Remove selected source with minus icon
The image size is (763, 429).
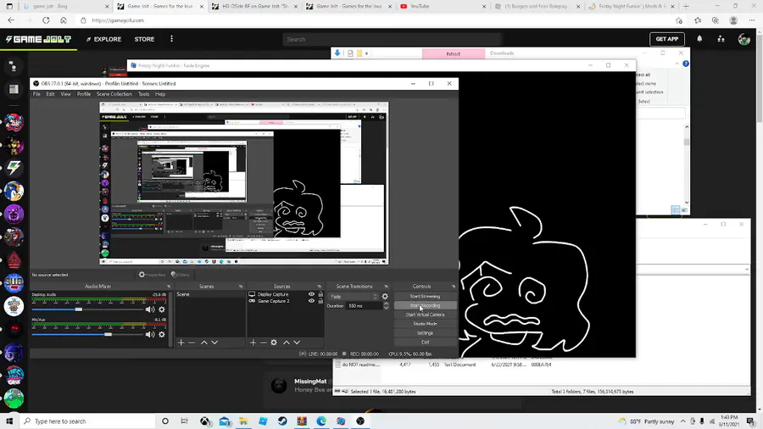tap(264, 343)
